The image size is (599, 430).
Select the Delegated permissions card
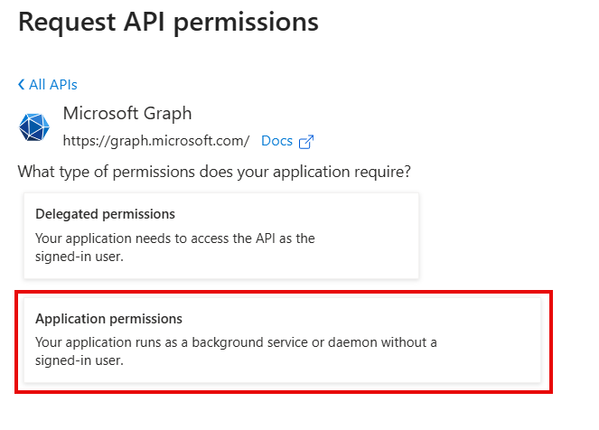coord(221,235)
